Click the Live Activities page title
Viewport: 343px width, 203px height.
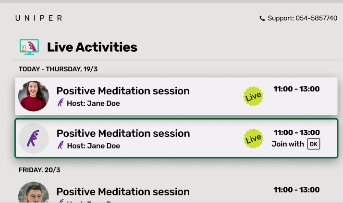[92, 47]
